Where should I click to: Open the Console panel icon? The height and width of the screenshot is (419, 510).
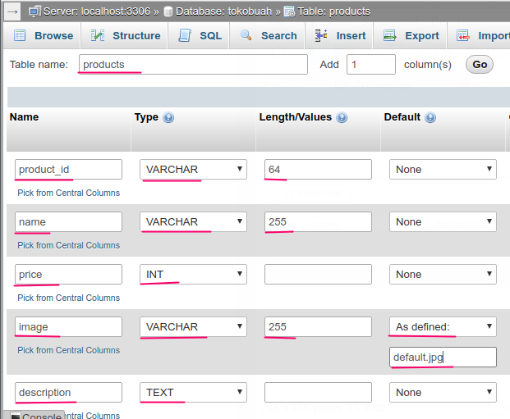[16, 417]
